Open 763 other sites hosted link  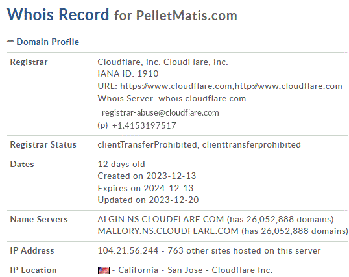pos(244,250)
